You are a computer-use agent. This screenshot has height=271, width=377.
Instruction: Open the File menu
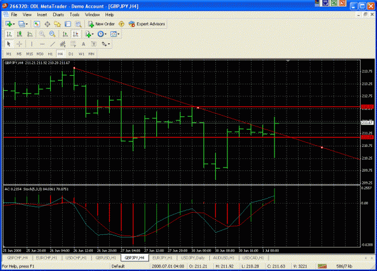[14, 14]
